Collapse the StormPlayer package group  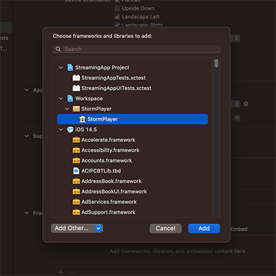tap(67, 109)
